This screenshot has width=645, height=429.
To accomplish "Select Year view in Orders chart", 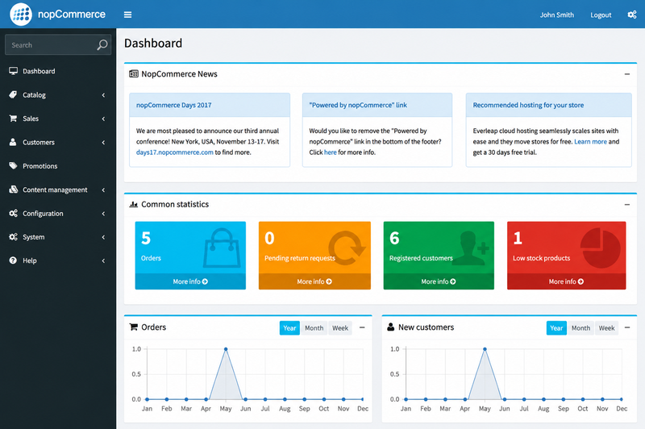I will pos(289,328).
